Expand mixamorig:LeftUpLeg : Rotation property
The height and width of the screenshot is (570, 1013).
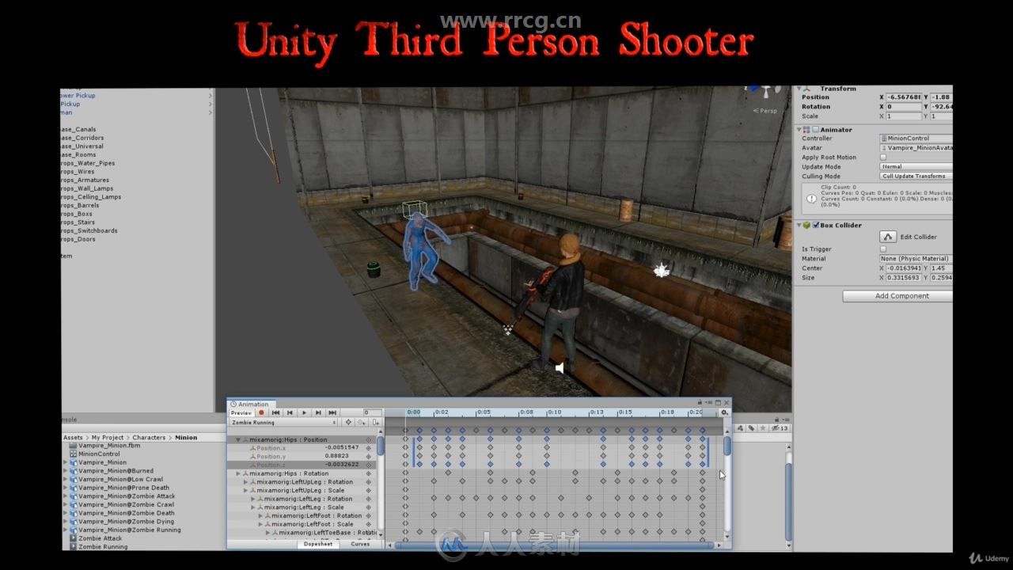pyautogui.click(x=245, y=481)
